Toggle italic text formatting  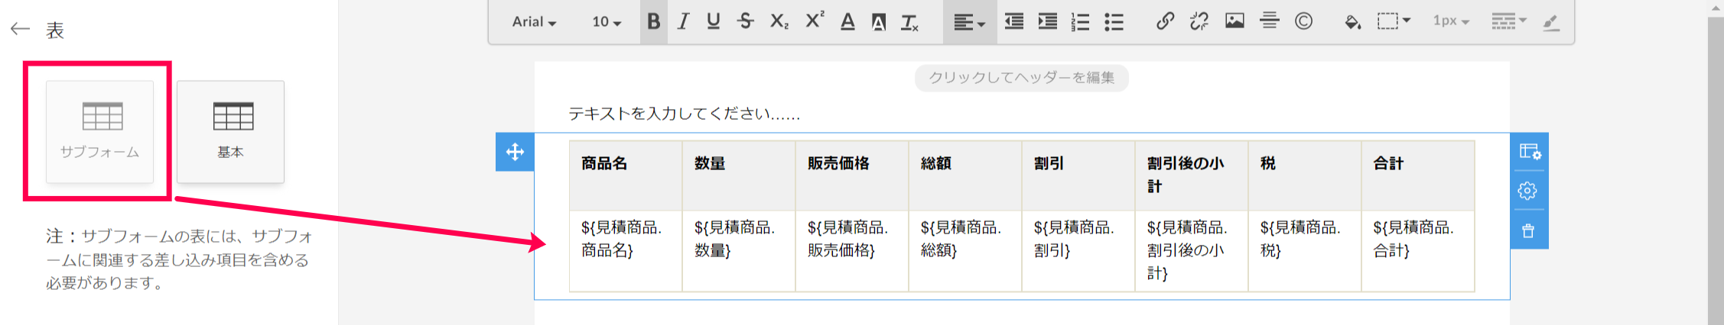point(683,21)
